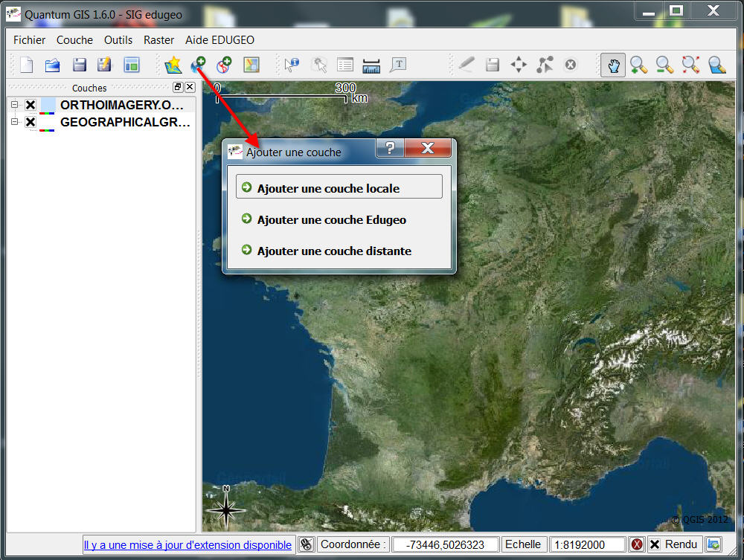744x560 pixels.
Task: Click the delete selected circular X icon
Action: pos(571,65)
